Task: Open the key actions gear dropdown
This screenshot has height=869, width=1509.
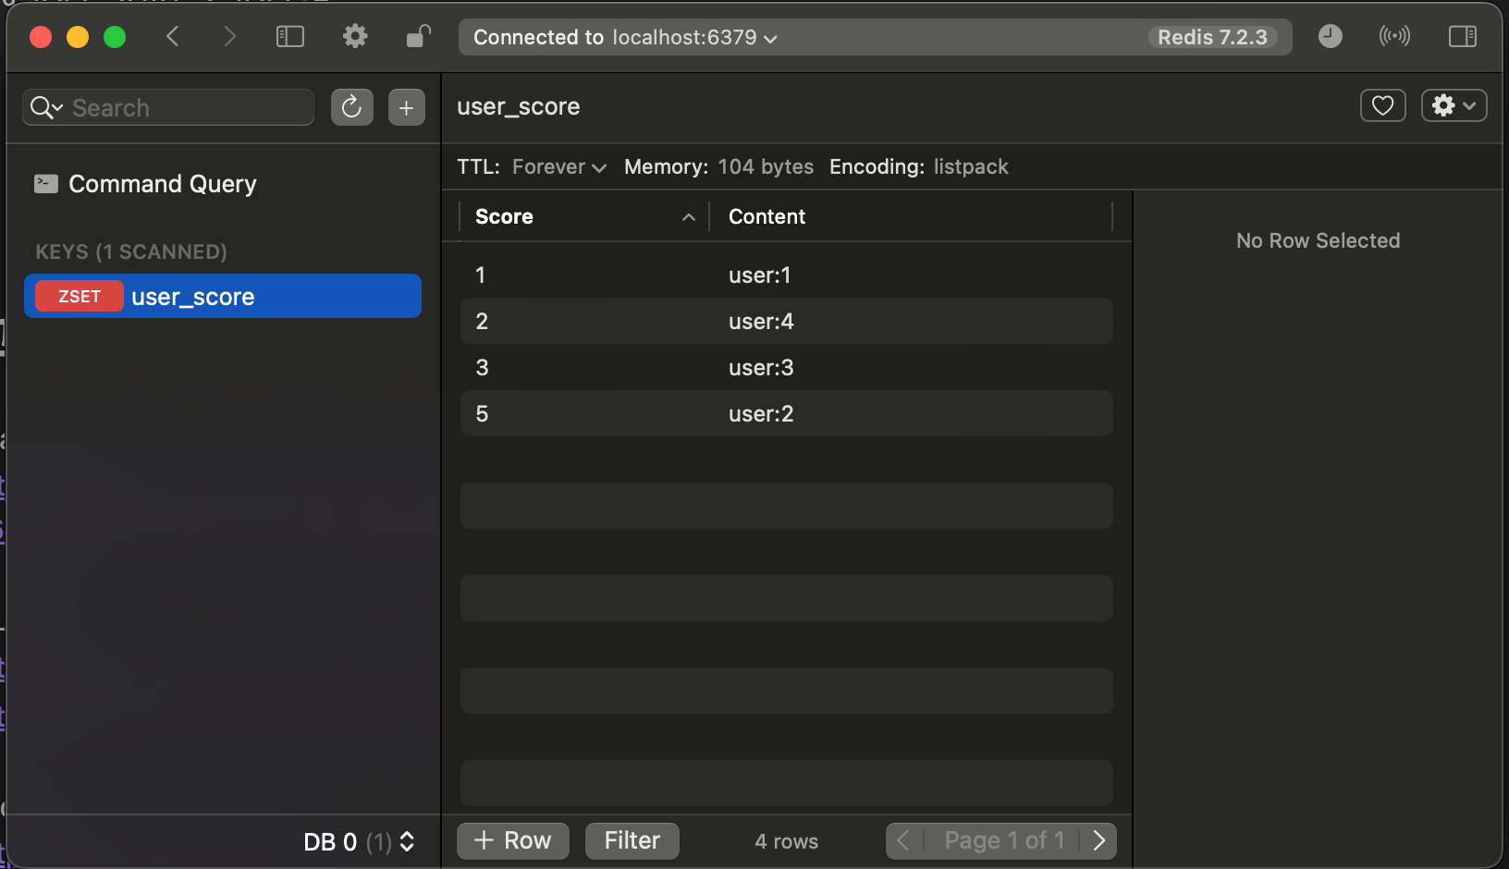Action: 1454,105
